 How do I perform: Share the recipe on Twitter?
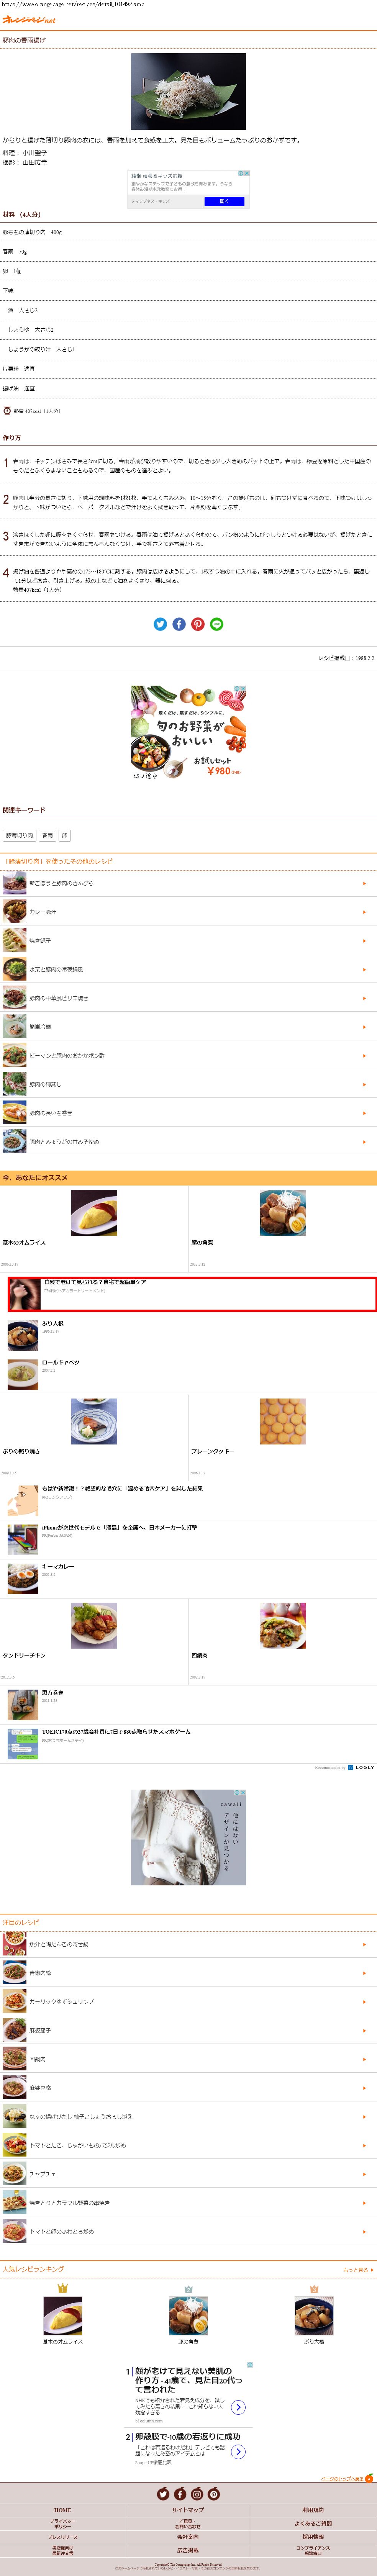coord(160,624)
